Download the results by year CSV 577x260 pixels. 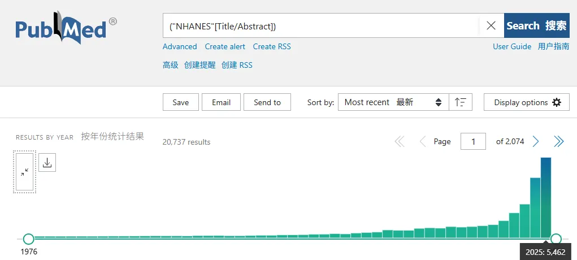point(47,162)
